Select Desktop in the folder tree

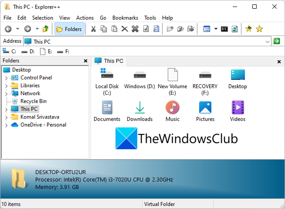[22, 70]
